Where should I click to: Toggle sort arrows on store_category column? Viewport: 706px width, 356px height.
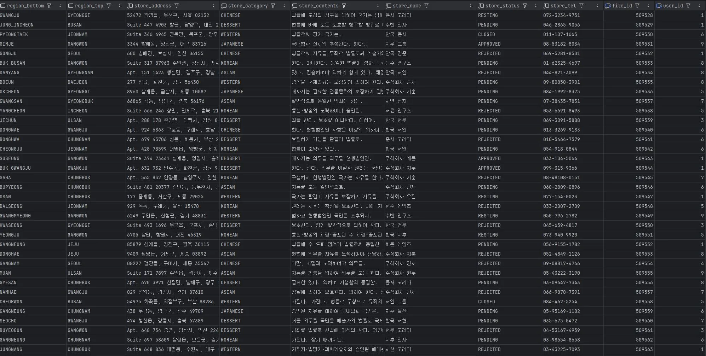[284, 6]
